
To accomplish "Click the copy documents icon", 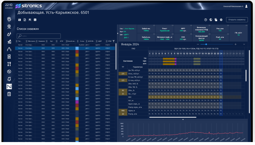I will tap(216, 20).
